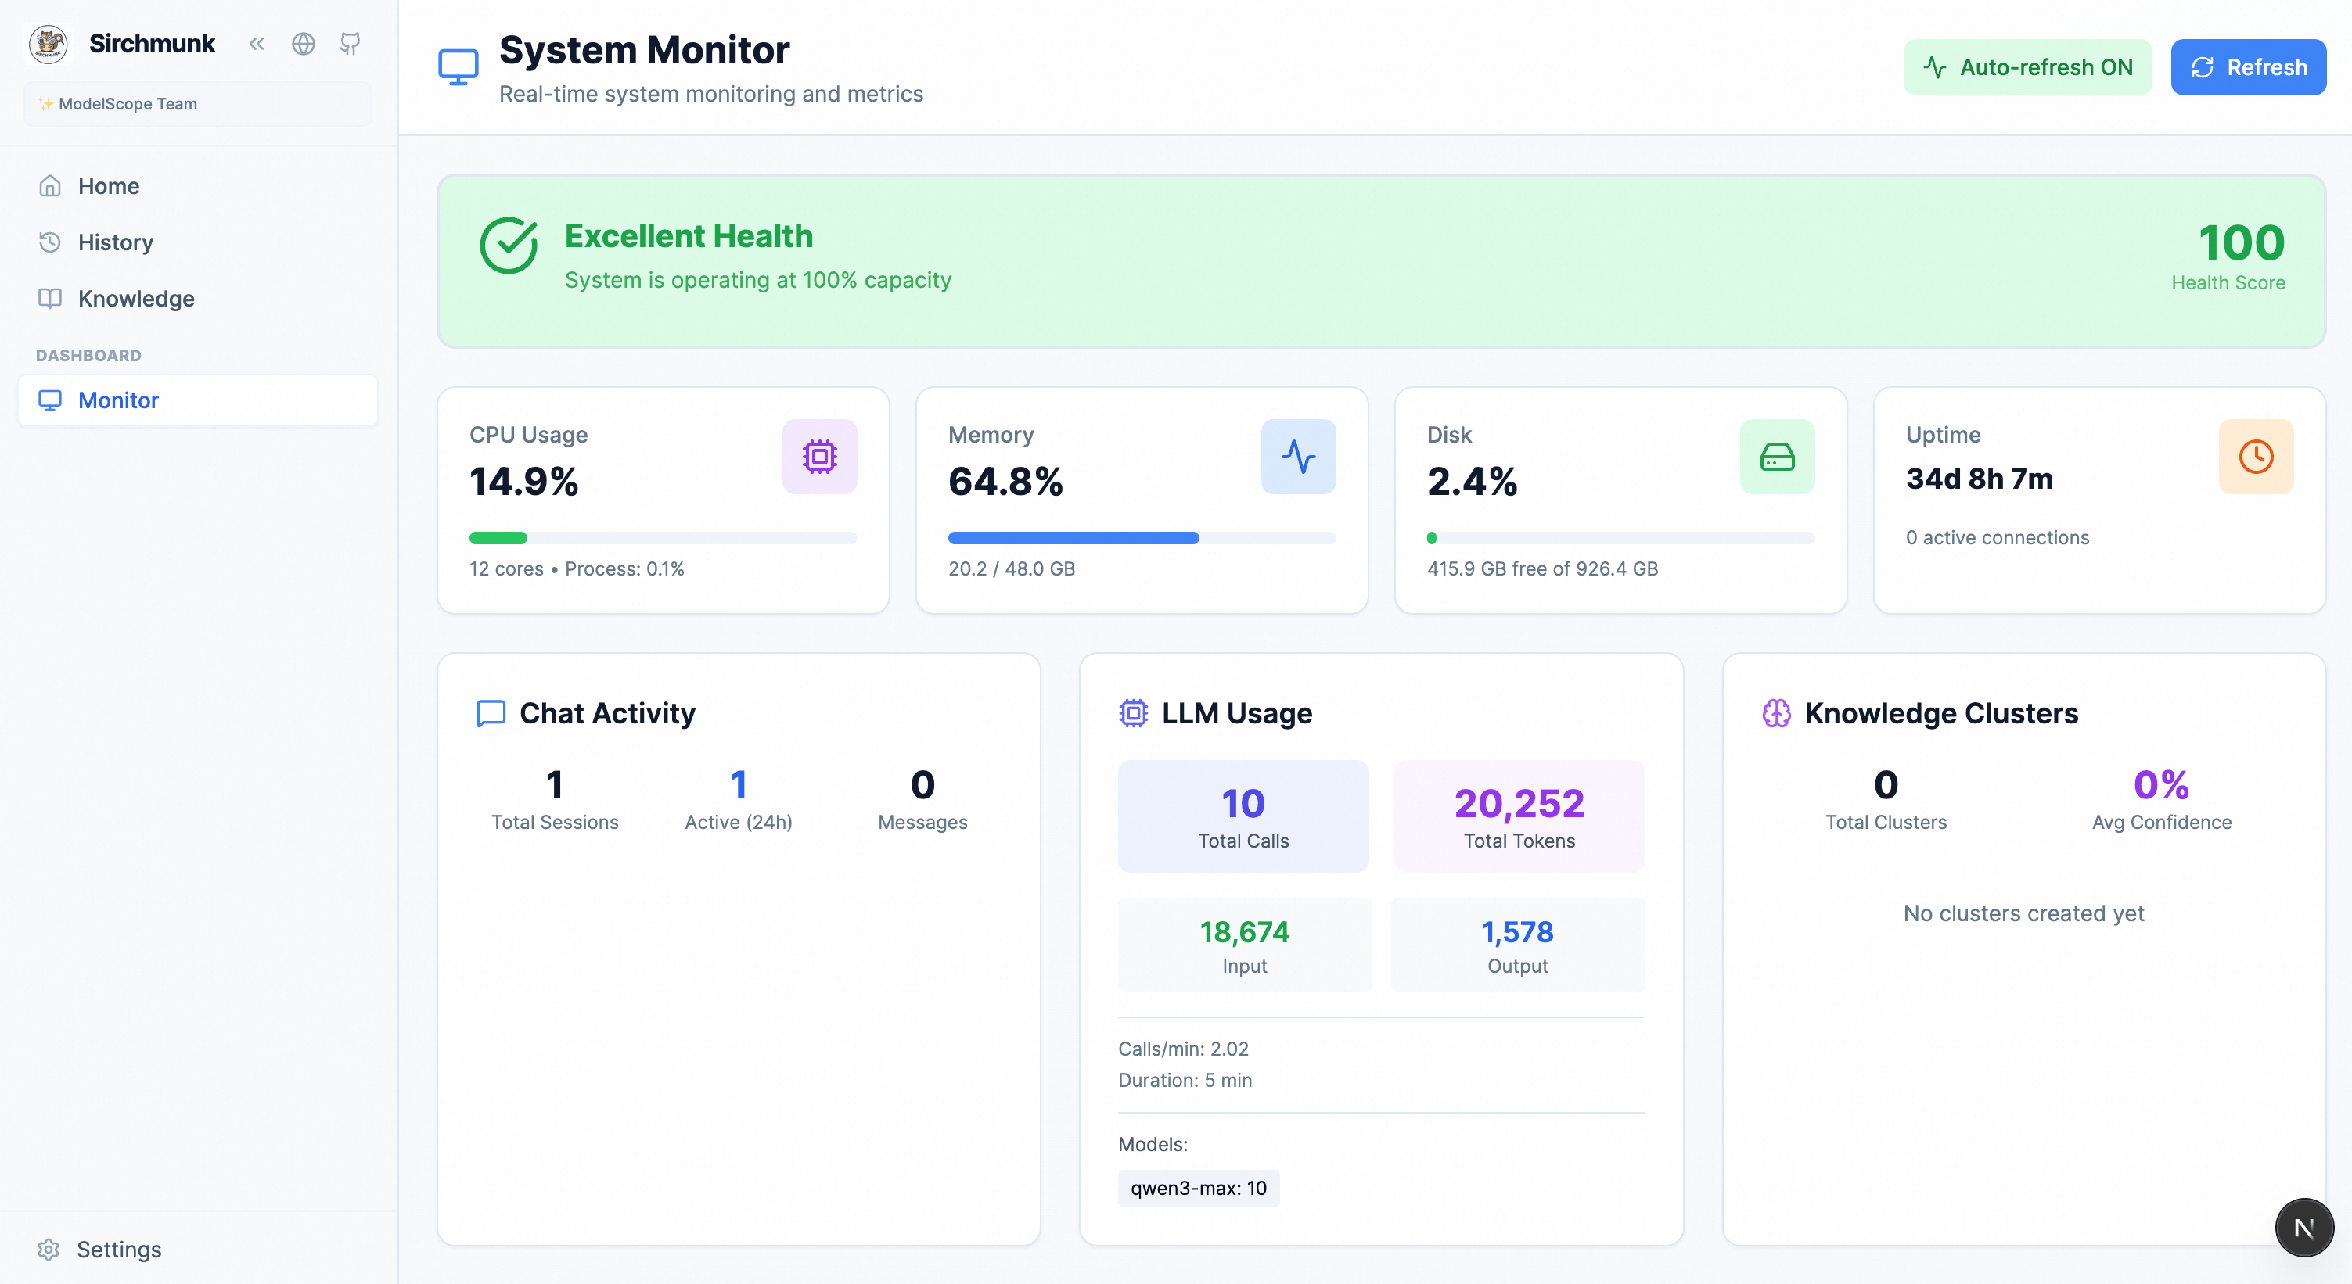Open the language globe icon
The image size is (2352, 1284).
[x=303, y=43]
